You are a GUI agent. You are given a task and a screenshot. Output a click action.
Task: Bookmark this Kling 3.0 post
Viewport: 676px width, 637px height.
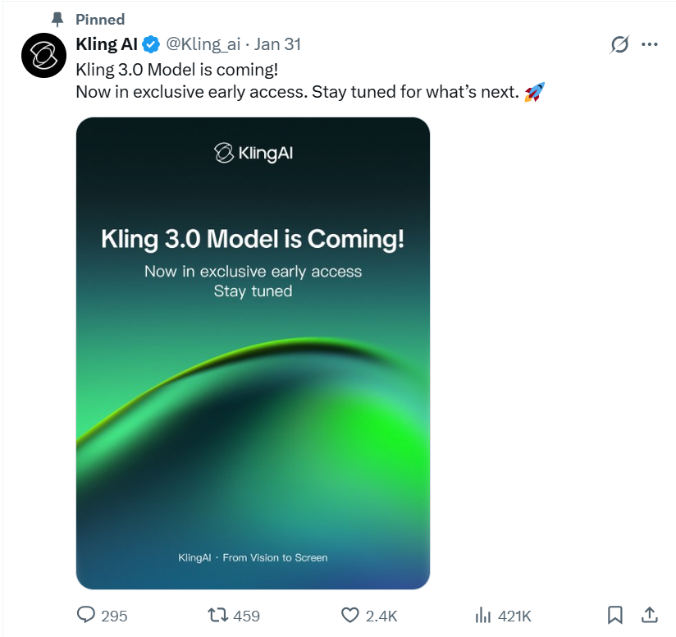pyautogui.click(x=615, y=615)
